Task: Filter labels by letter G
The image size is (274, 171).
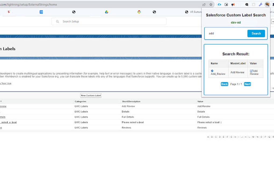Action: click(x=231, y=137)
